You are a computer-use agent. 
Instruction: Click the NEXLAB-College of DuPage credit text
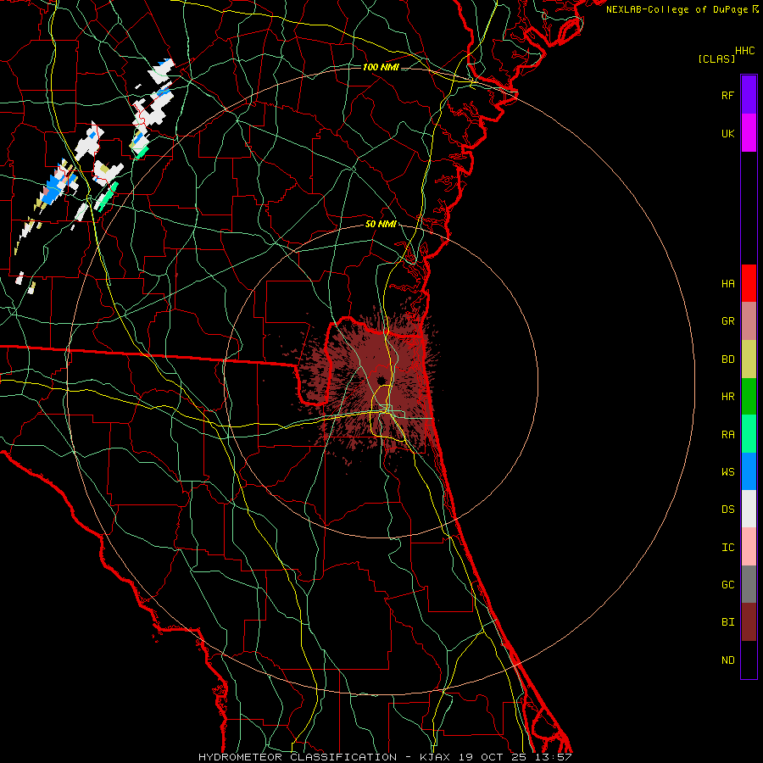point(682,9)
